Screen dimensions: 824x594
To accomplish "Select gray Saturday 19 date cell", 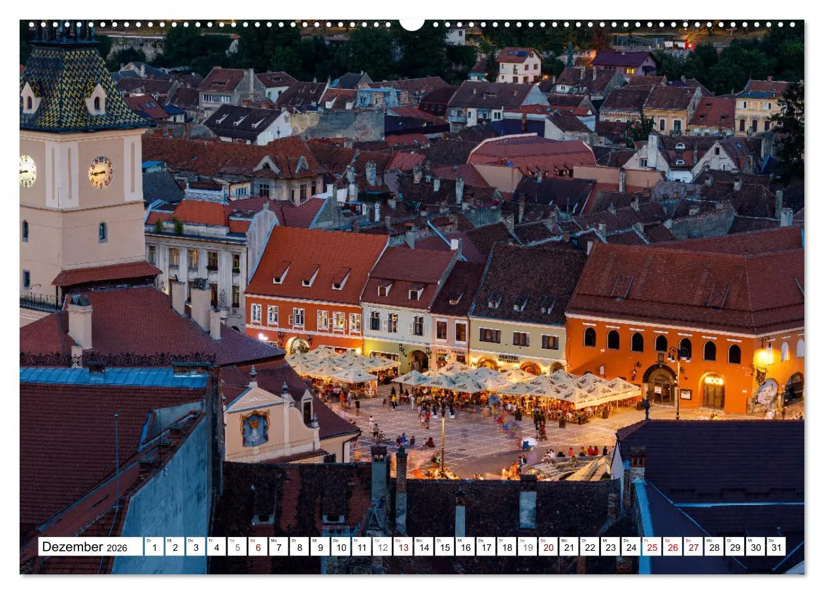I will click(527, 547).
